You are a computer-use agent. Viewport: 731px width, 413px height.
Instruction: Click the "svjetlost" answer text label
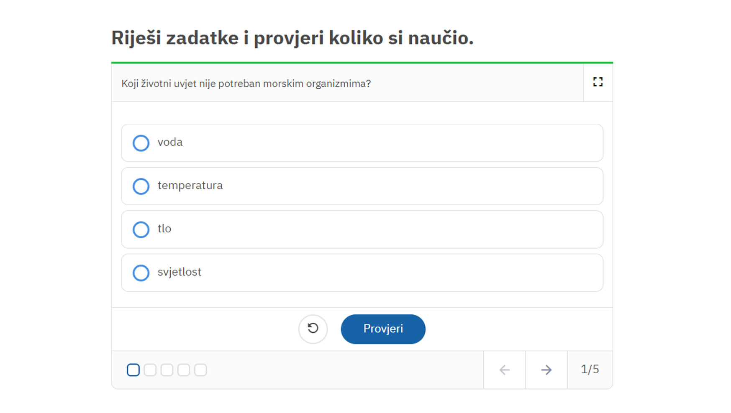[179, 272]
